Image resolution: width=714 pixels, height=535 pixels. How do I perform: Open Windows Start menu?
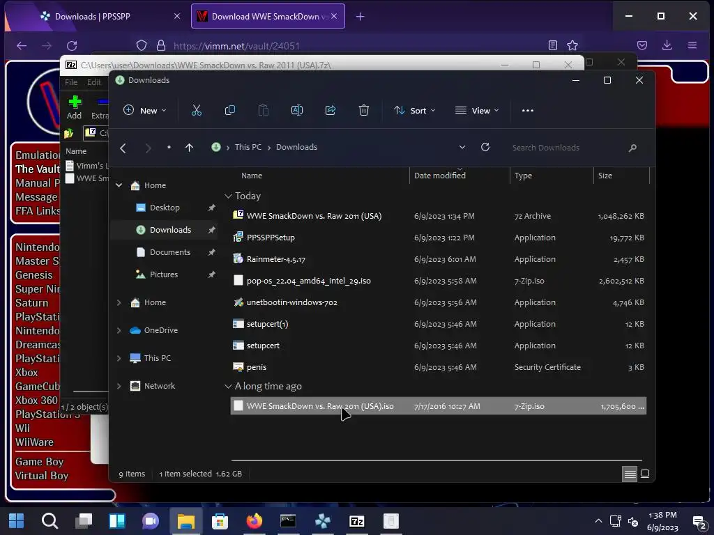(x=17, y=521)
